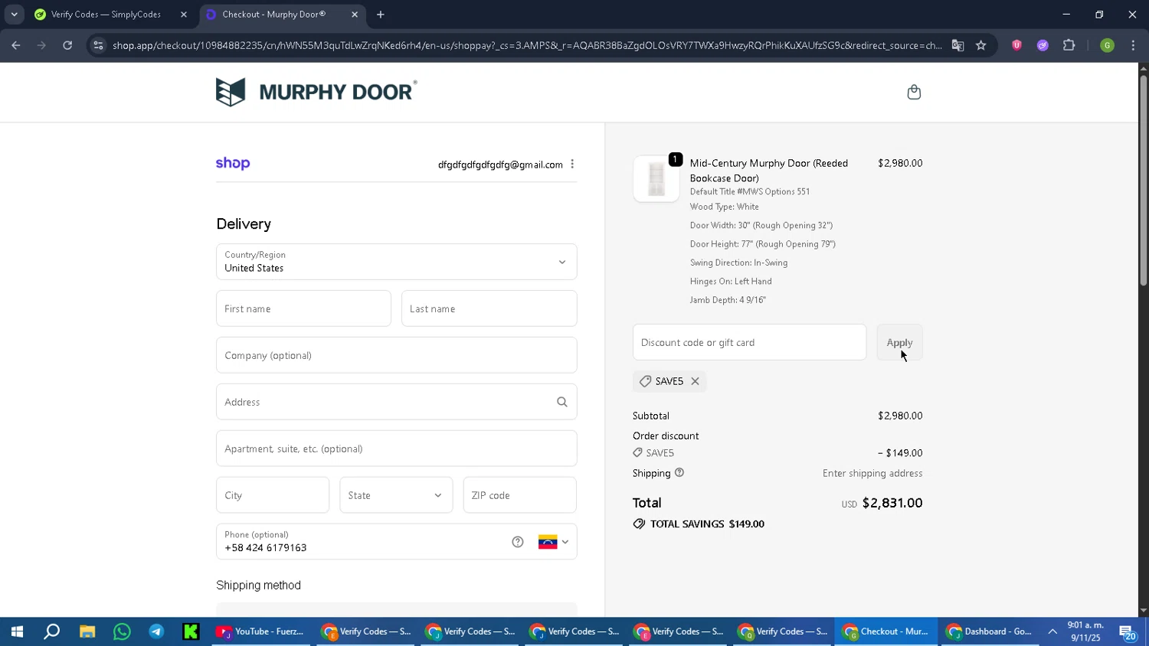Image resolution: width=1149 pixels, height=646 pixels.
Task: Open a new browser tab
Action: click(x=381, y=15)
